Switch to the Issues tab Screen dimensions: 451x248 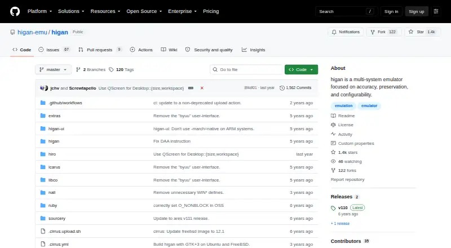(54, 50)
